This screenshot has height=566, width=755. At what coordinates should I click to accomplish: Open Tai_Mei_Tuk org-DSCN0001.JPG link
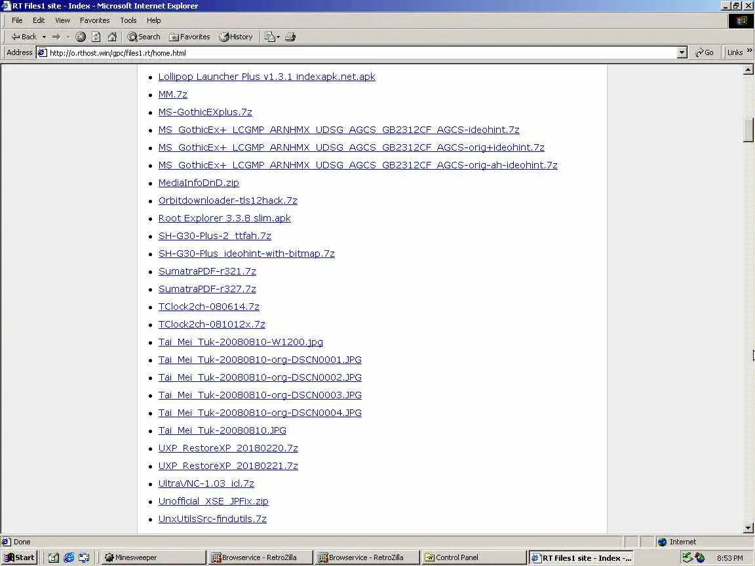pos(260,360)
